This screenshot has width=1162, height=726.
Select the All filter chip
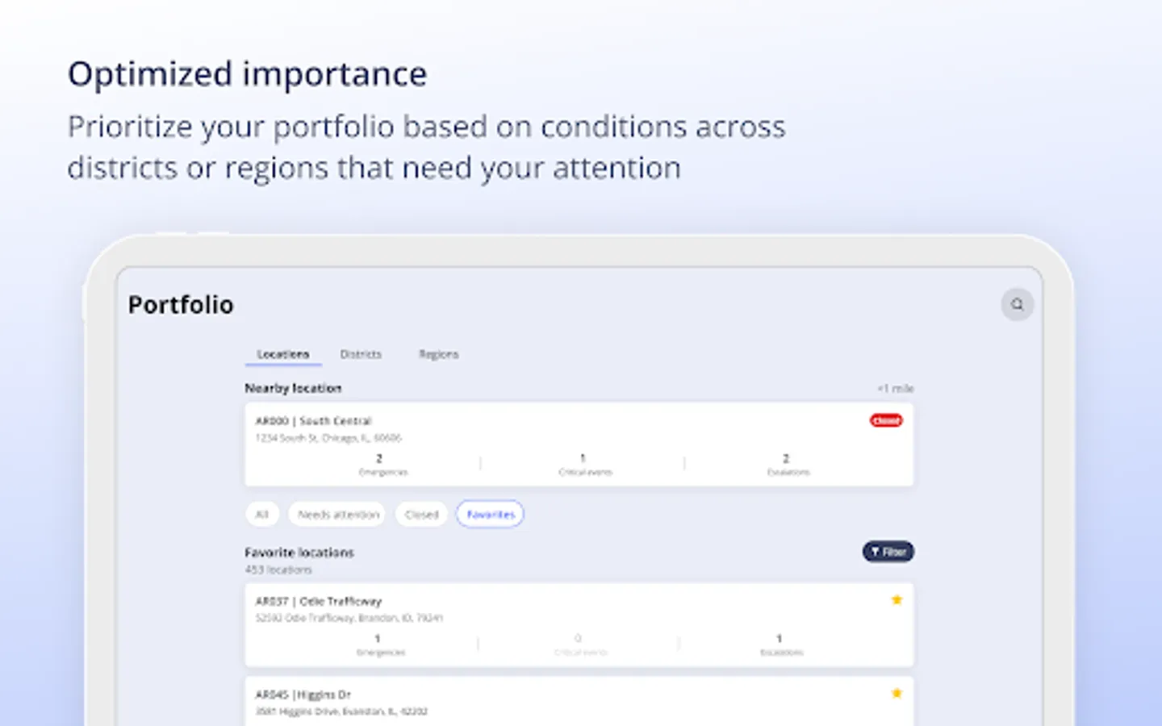tap(262, 514)
